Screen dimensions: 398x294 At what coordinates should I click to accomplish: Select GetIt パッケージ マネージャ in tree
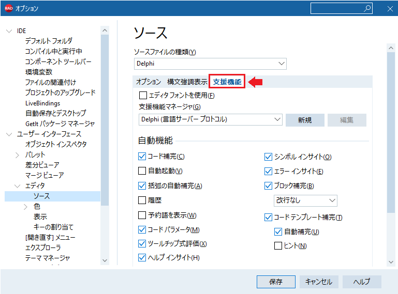click(60, 123)
